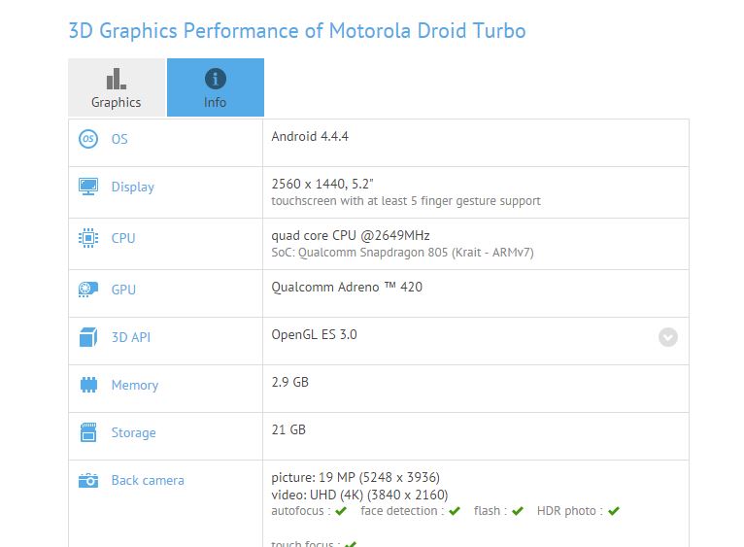Click the Display monitor icon
Screen dimensions: 744x547
(88, 187)
